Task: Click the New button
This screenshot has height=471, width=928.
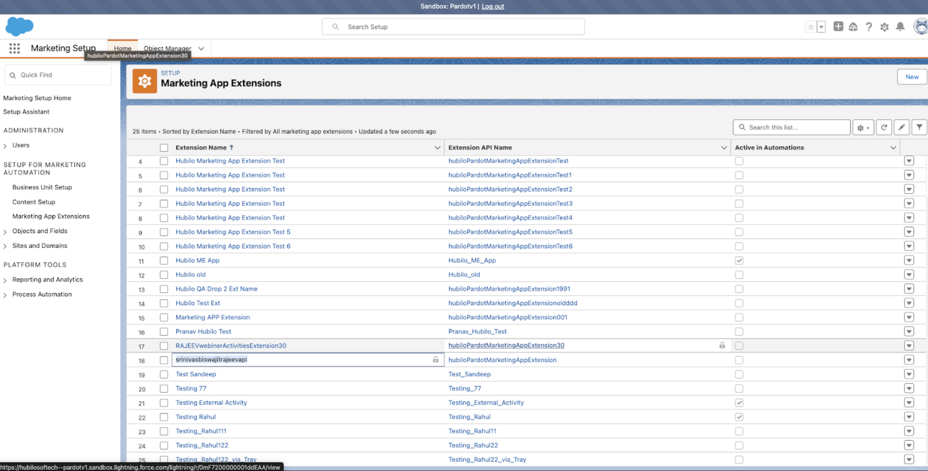Action: [912, 77]
